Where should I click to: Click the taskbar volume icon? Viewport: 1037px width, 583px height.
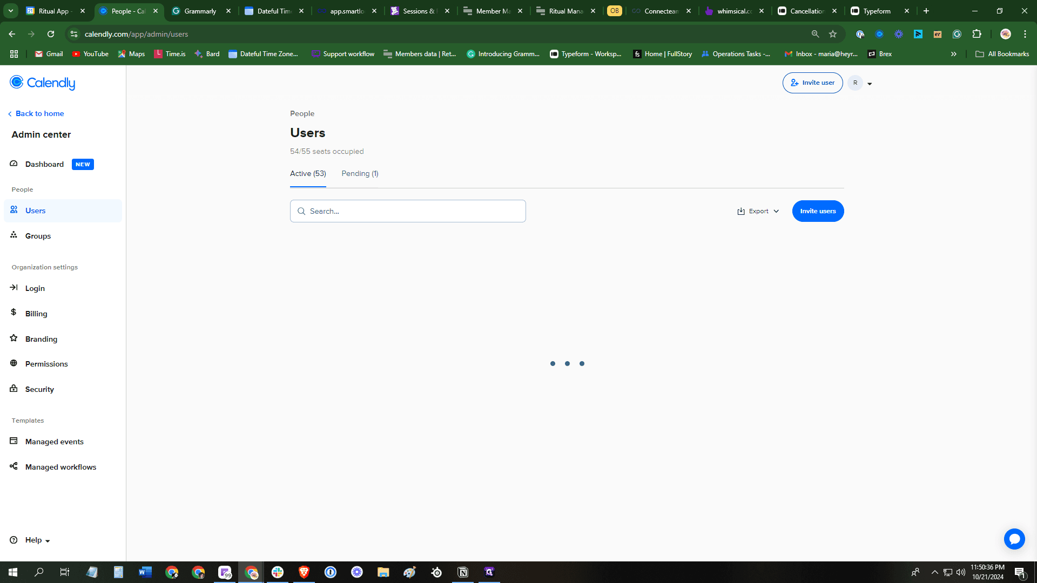[960, 572]
